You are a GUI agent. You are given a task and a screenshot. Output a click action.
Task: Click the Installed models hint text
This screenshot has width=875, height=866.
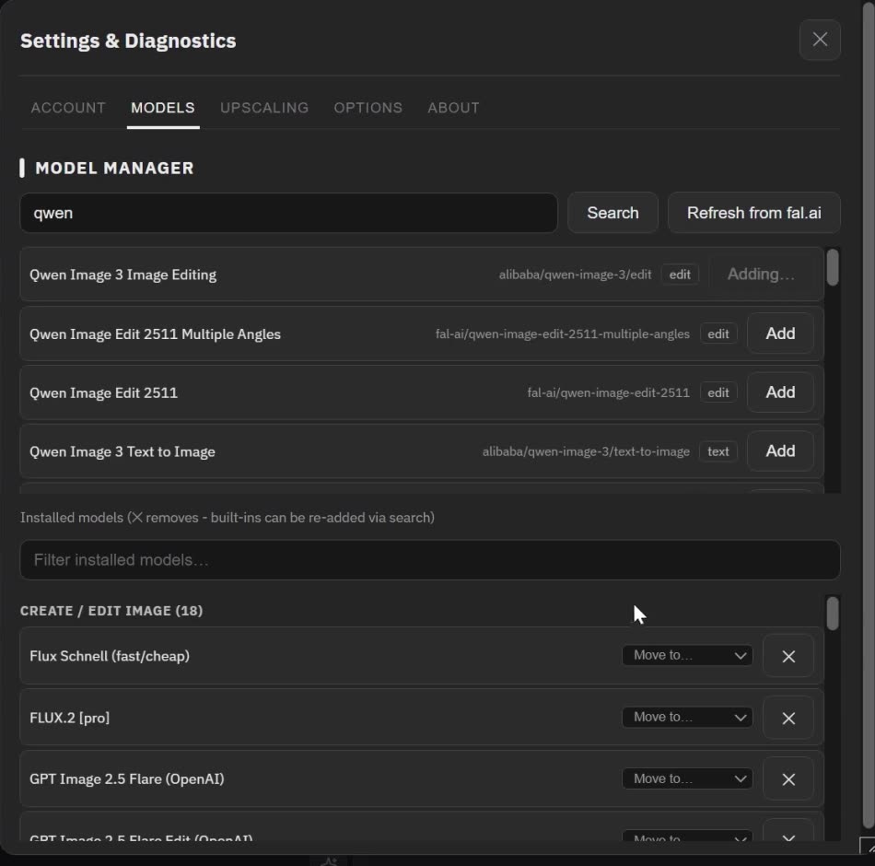pyautogui.click(x=227, y=518)
